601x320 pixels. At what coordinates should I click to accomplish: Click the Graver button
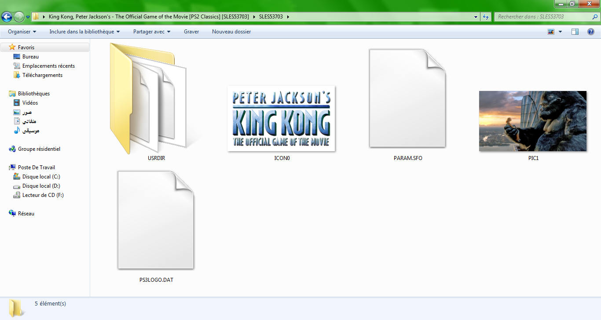pyautogui.click(x=191, y=32)
